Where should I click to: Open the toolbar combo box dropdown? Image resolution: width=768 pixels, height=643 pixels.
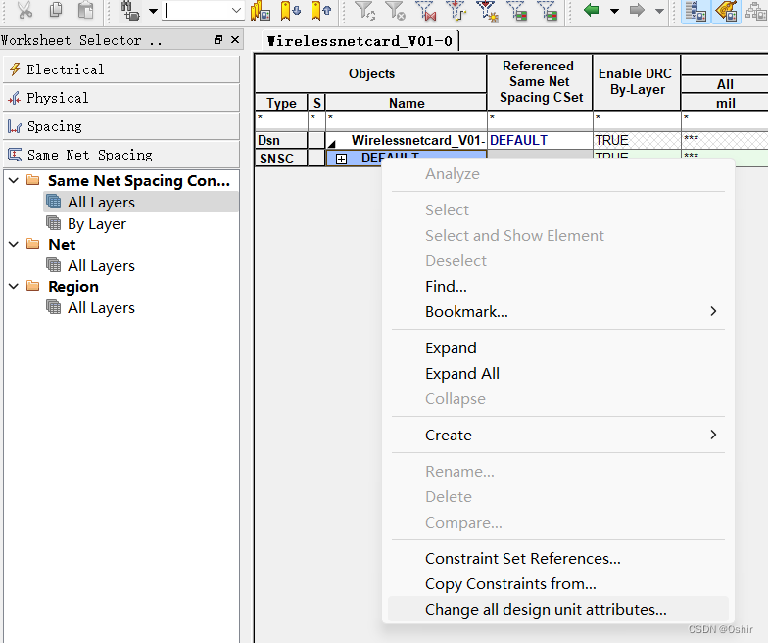236,11
